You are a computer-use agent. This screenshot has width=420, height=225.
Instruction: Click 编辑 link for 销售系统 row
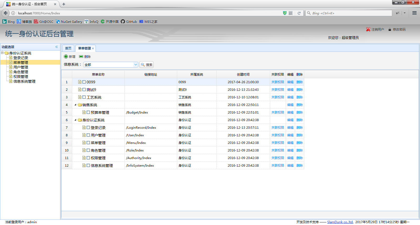[290, 105]
